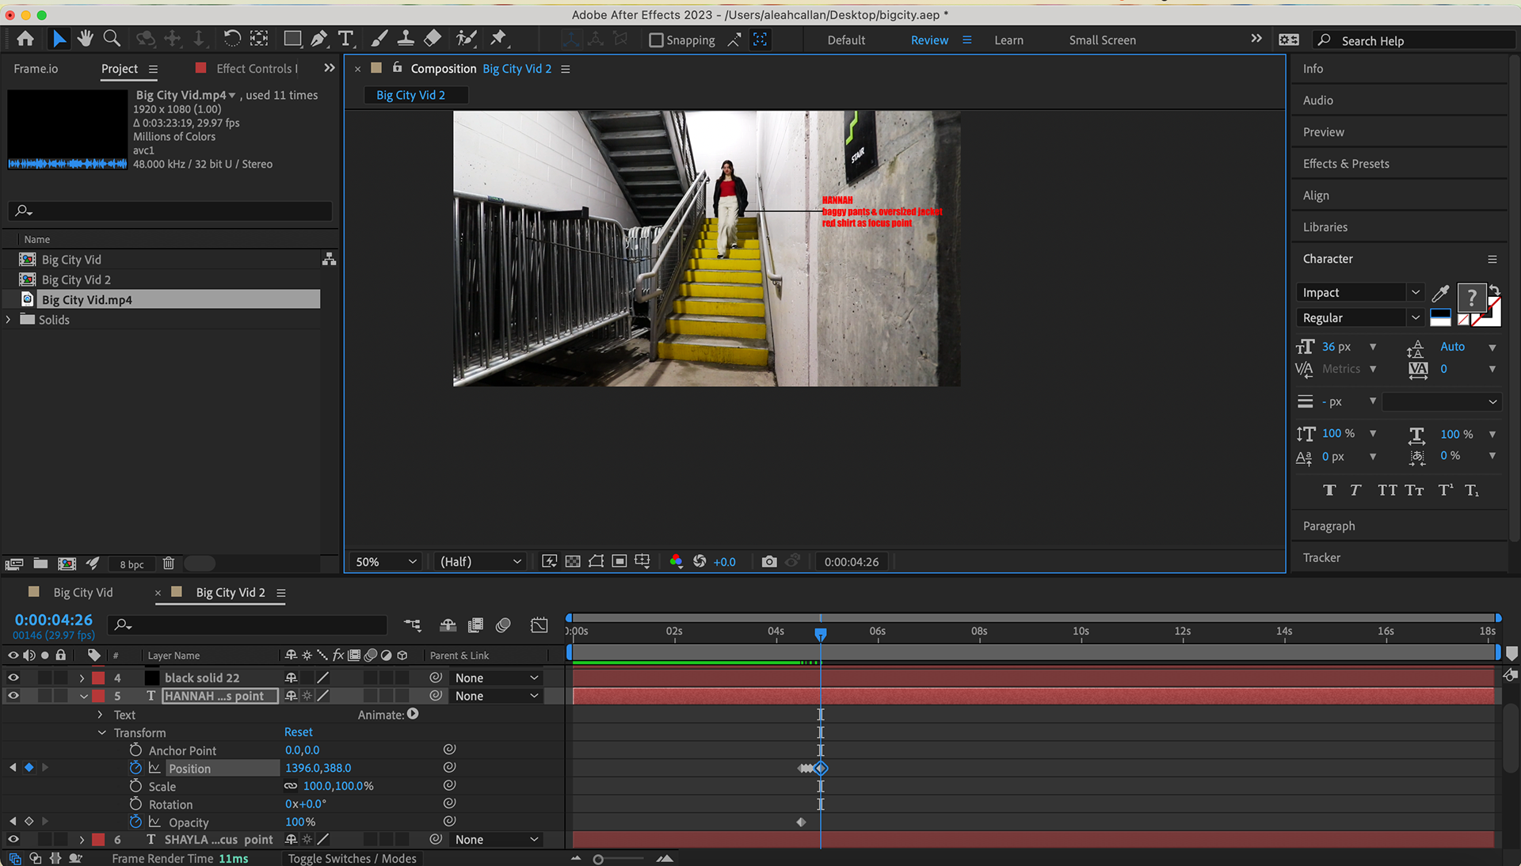Image resolution: width=1521 pixels, height=866 pixels.
Task: Click the fill color swatch in Character panel
Action: (x=1471, y=298)
